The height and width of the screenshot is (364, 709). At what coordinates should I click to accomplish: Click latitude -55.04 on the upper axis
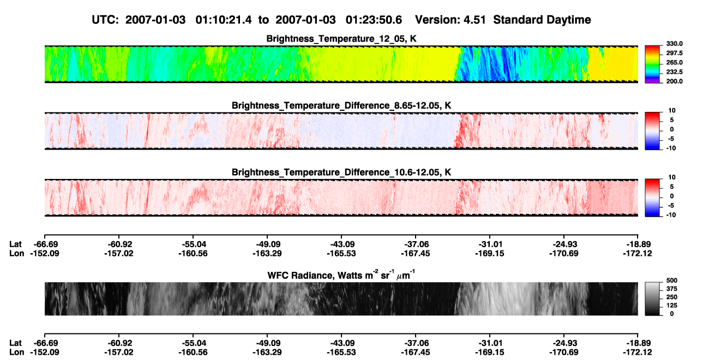point(193,244)
